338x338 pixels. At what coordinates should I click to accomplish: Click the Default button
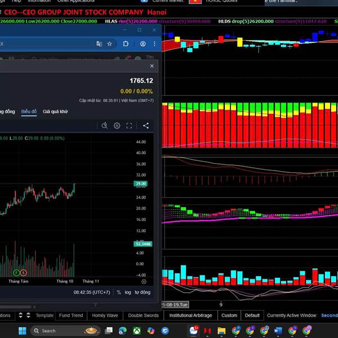[x=252, y=315]
